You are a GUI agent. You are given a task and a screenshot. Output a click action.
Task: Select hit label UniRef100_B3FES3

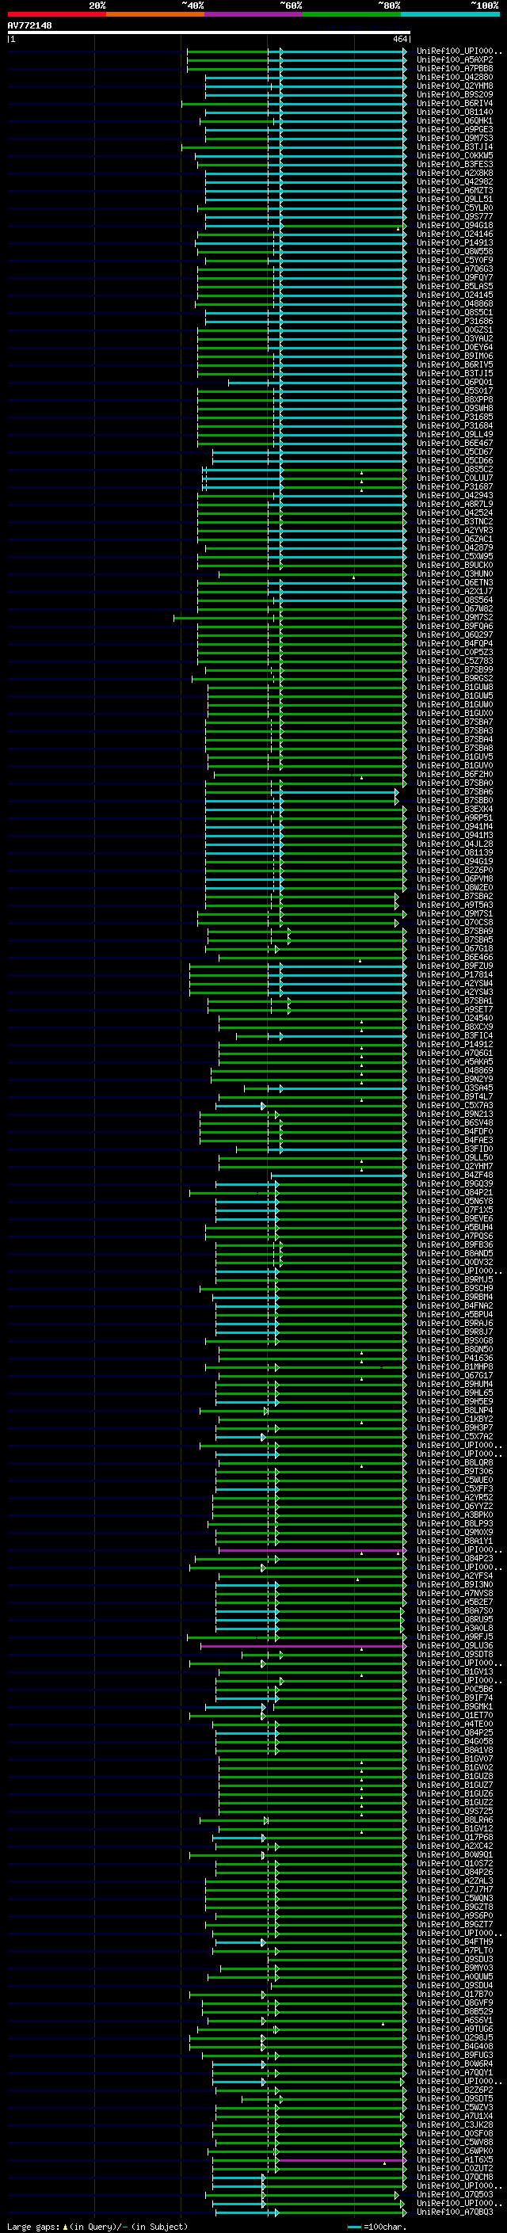[x=455, y=164]
